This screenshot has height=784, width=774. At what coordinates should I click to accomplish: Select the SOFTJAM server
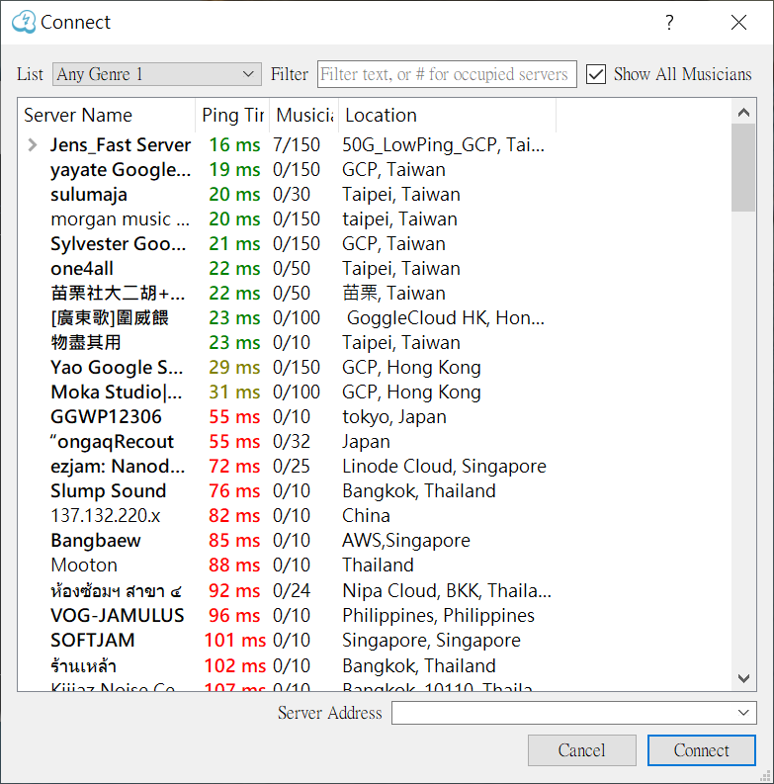[93, 641]
